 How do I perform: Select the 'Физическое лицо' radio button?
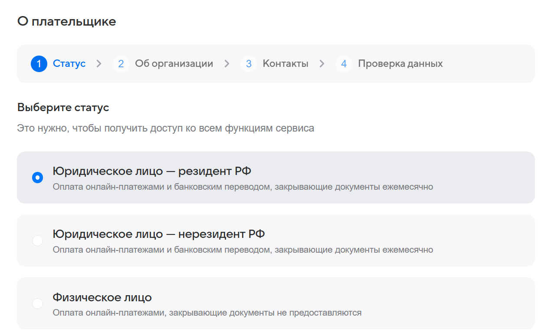pyautogui.click(x=38, y=303)
